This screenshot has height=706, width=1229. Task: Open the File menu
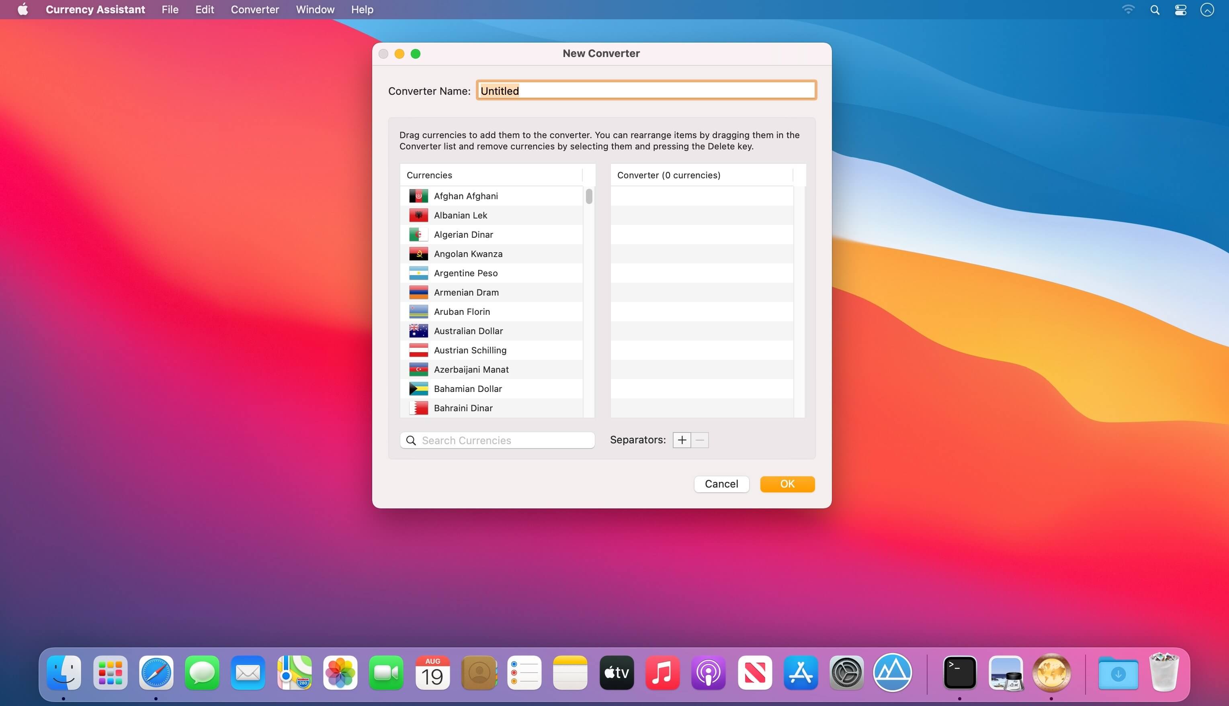tap(170, 10)
